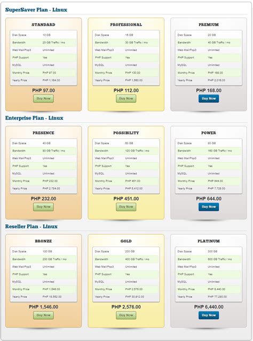Click the blue Buy Now for Platinum
Viewport: 253px width, 341px height.
[x=209, y=315]
